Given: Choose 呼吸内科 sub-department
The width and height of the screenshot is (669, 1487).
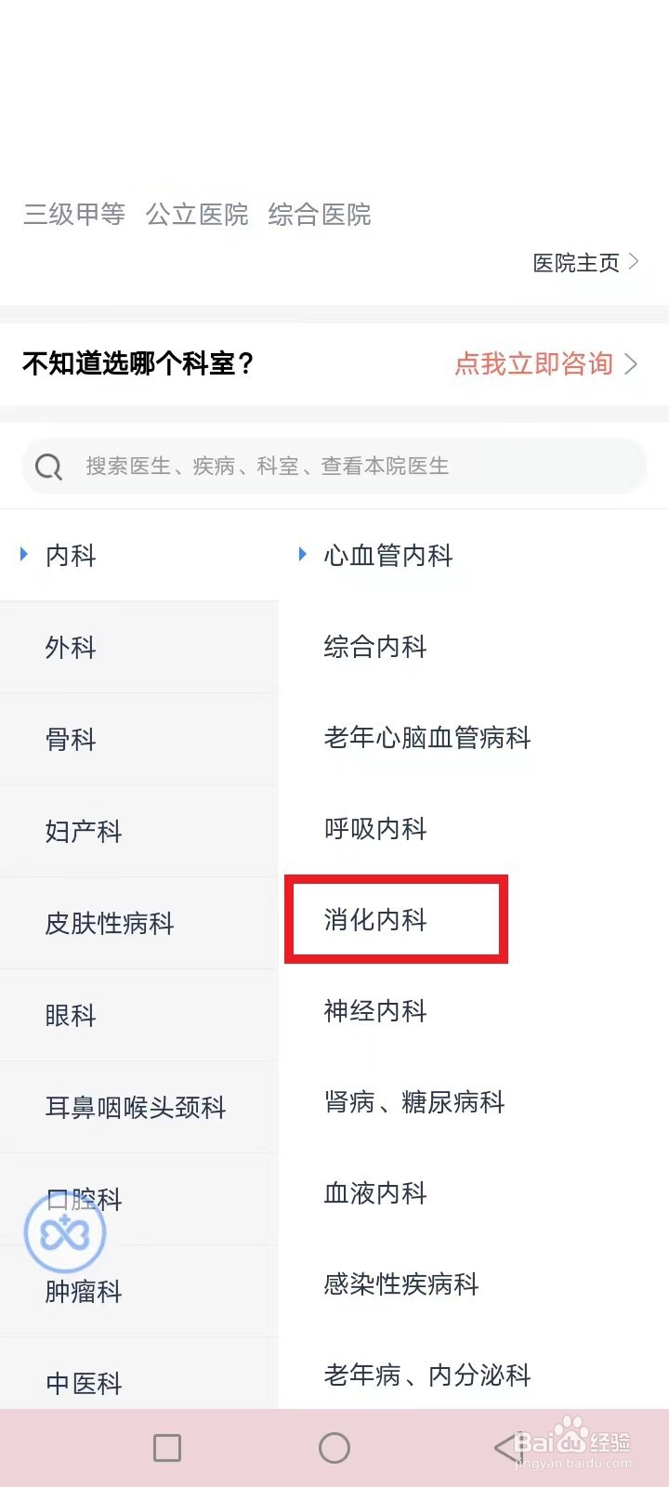Looking at the screenshot, I should tap(375, 829).
